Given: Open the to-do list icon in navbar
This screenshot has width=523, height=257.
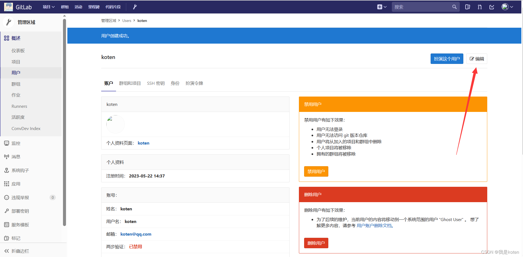Looking at the screenshot, I should [x=492, y=7].
